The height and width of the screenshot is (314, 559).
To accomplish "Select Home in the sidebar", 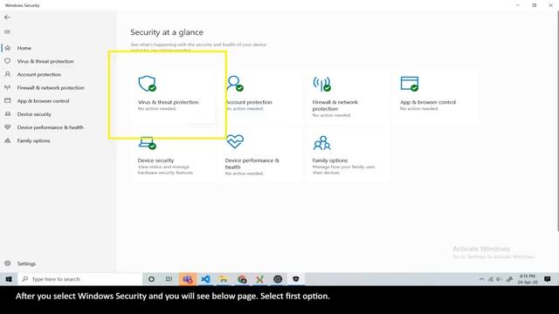I will pyautogui.click(x=24, y=48).
